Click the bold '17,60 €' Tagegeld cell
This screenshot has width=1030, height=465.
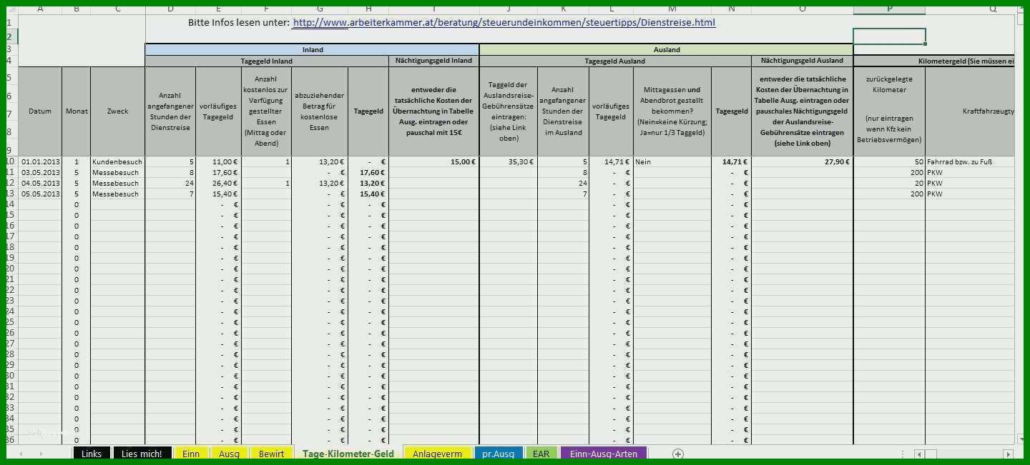coord(368,173)
